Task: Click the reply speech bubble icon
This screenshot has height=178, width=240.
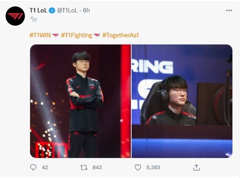Action: pyautogui.click(x=33, y=167)
